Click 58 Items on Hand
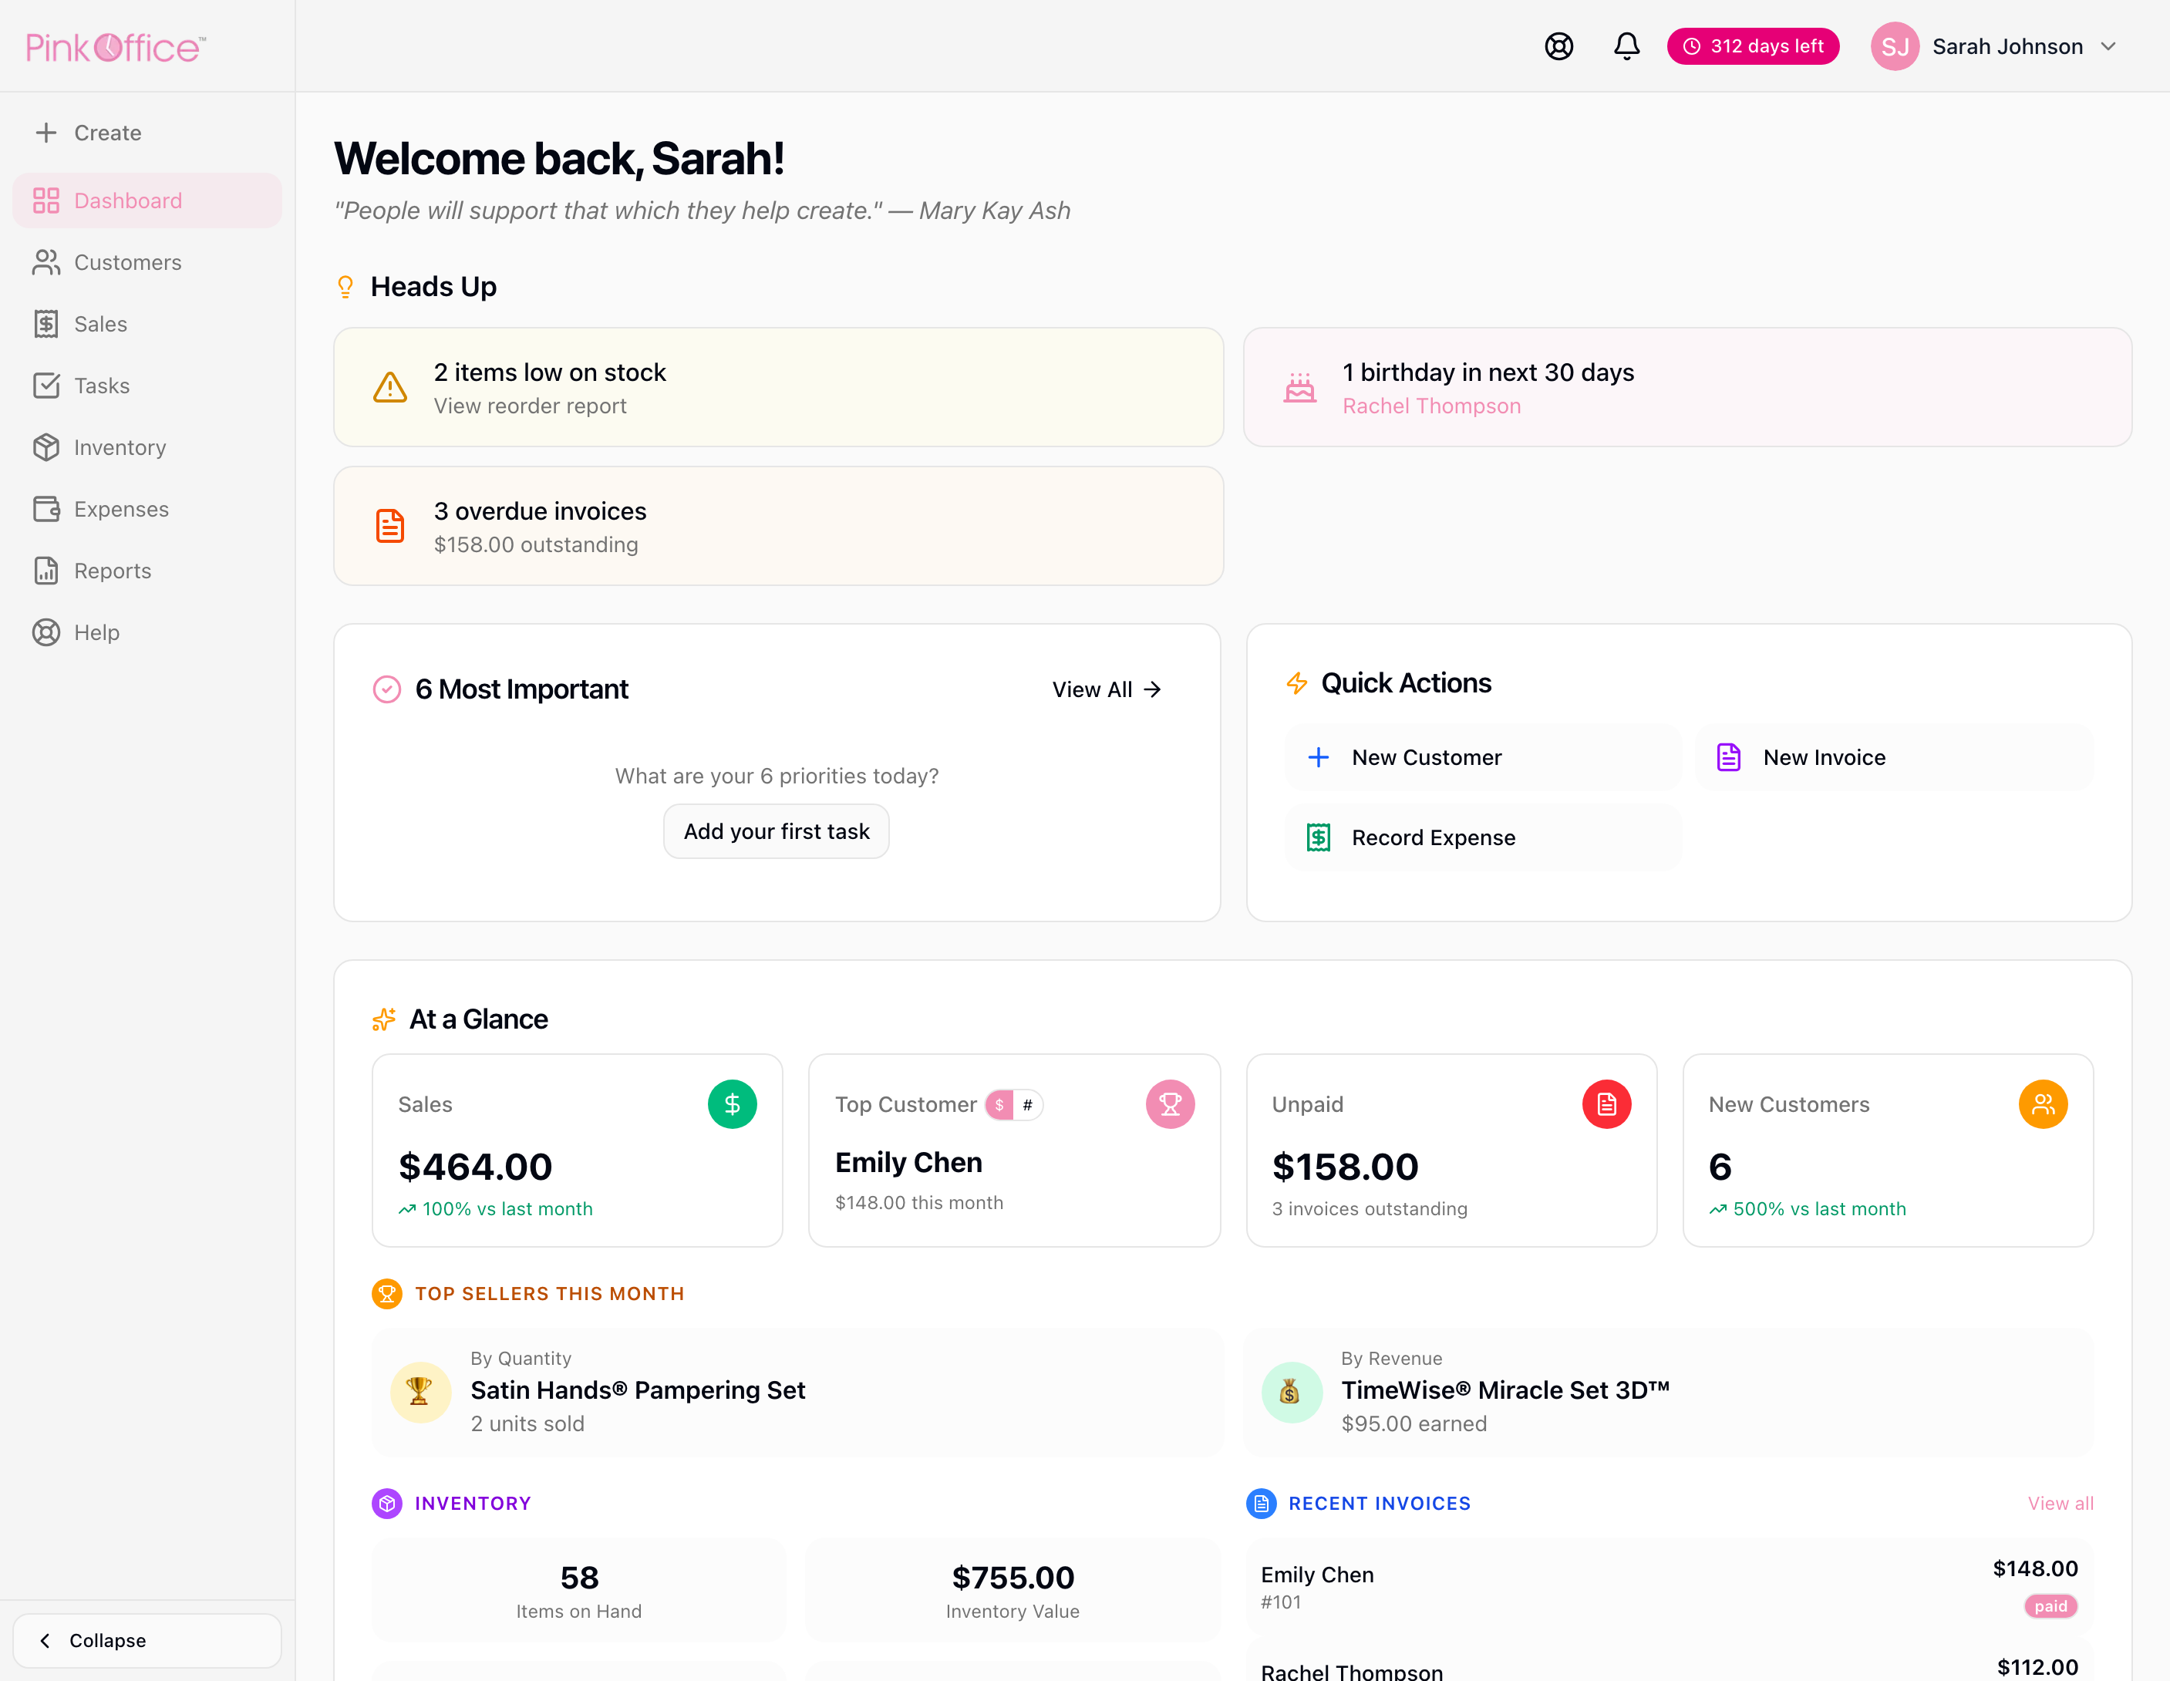The image size is (2170, 1681). 578,1591
